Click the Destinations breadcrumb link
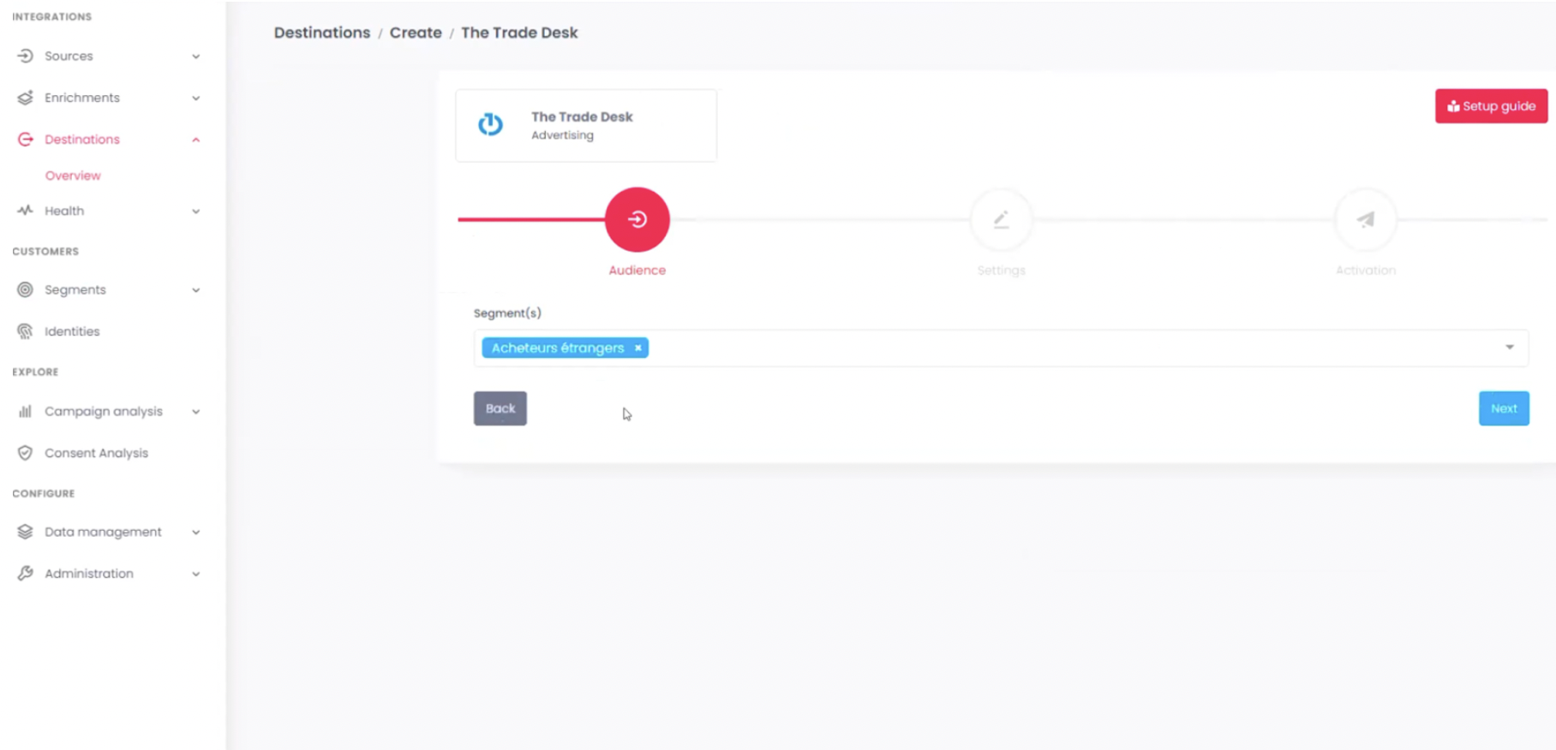 pos(322,33)
